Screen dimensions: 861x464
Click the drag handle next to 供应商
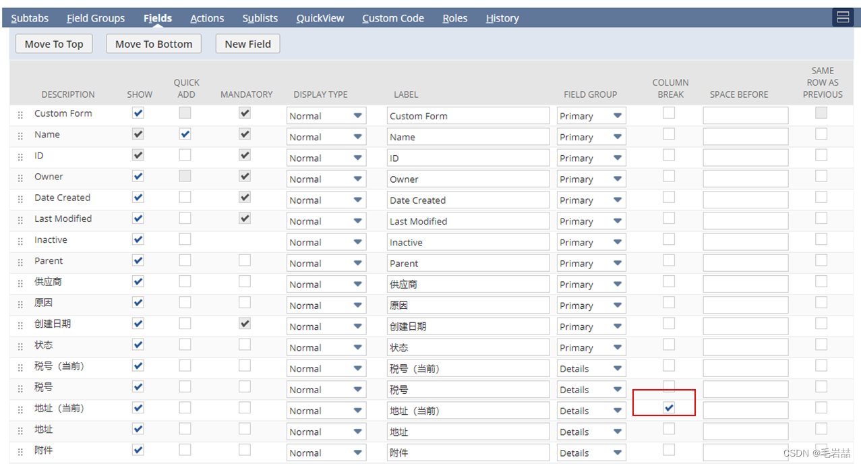coord(20,281)
